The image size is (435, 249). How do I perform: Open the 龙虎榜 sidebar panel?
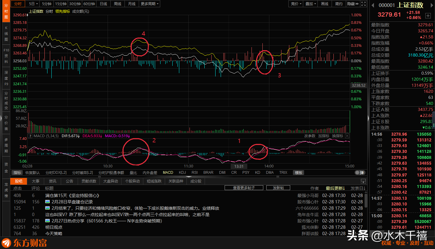click(6, 190)
